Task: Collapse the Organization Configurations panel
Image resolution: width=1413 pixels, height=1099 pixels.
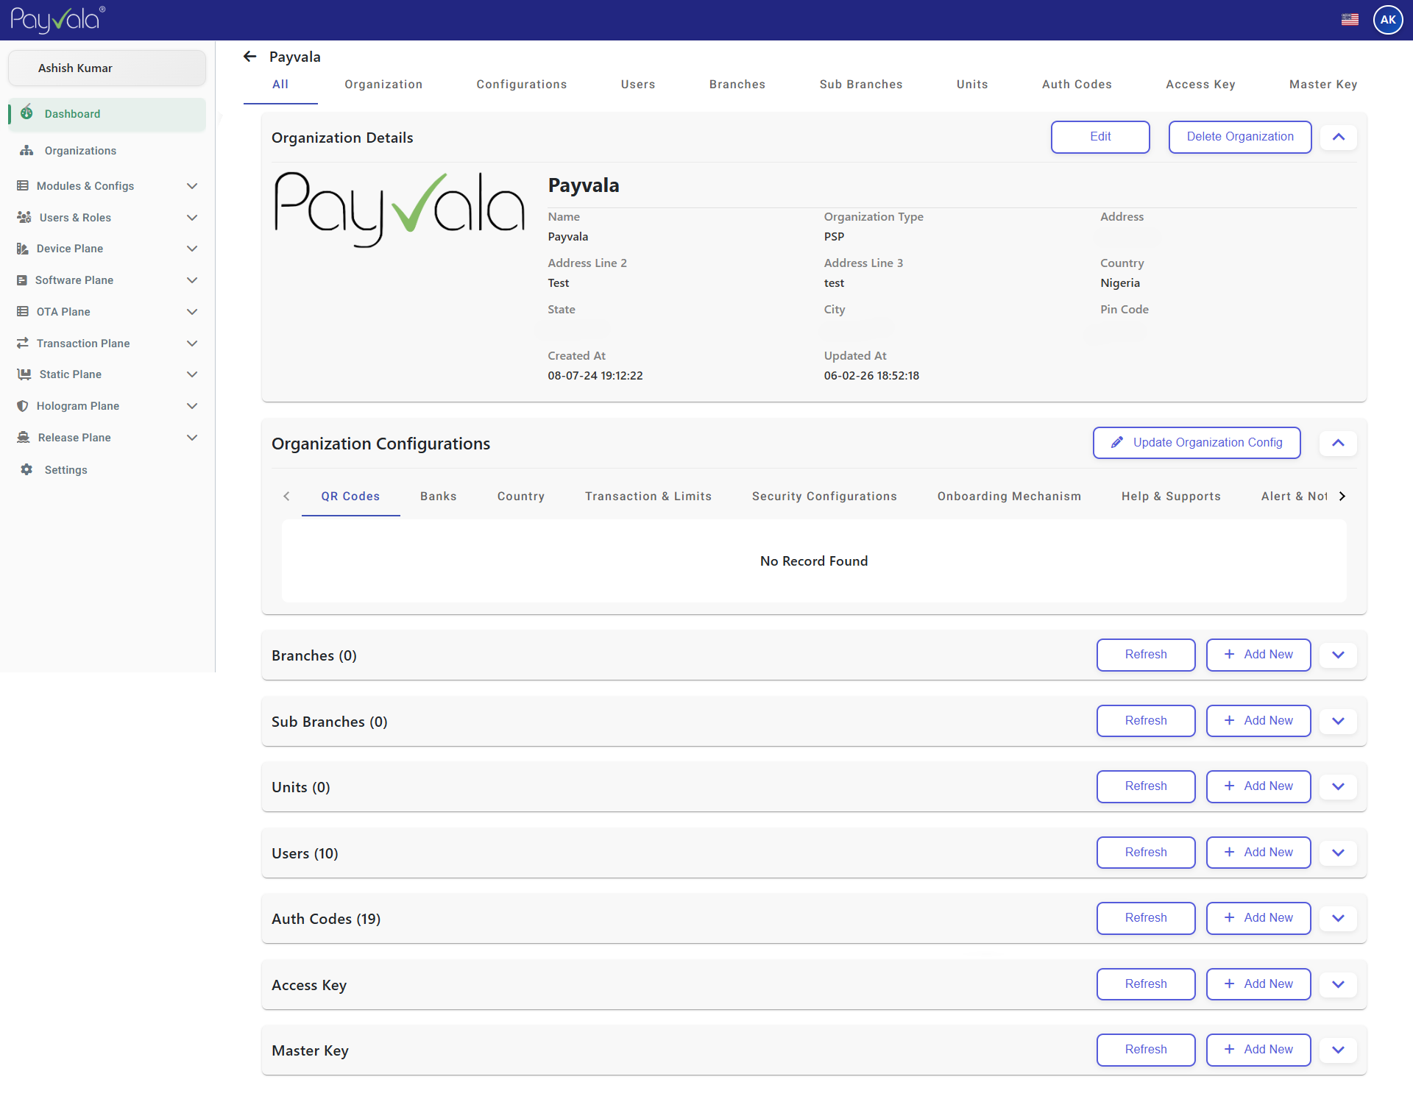Action: click(x=1339, y=443)
